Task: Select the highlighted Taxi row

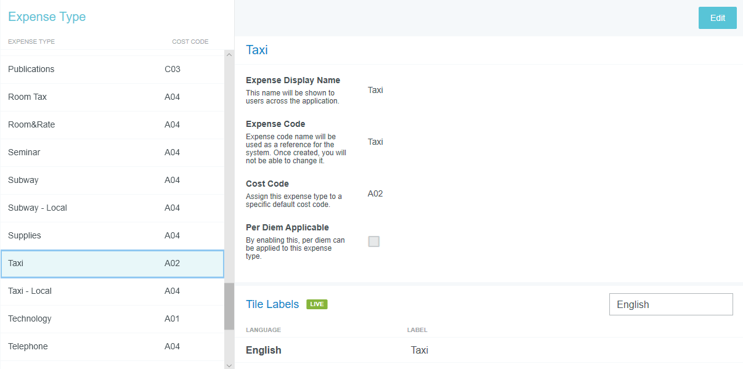Action: pos(111,264)
